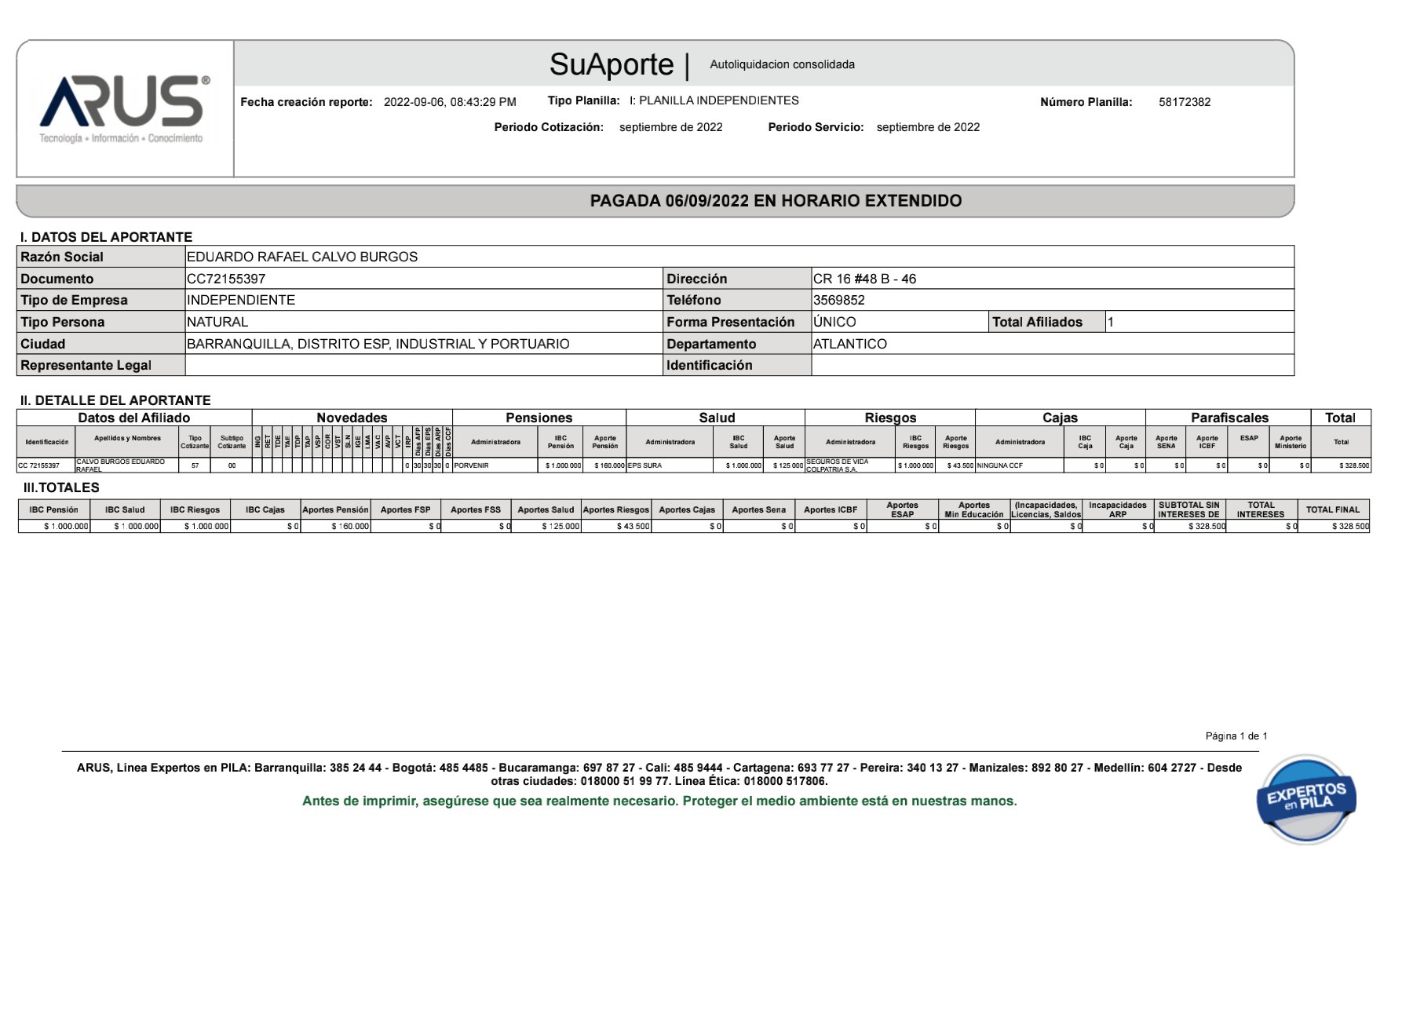Select the planilla number 58172382
The height and width of the screenshot is (1022, 1413).
click(1184, 102)
